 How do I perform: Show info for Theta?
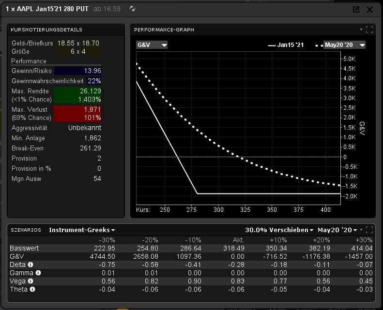(32, 289)
